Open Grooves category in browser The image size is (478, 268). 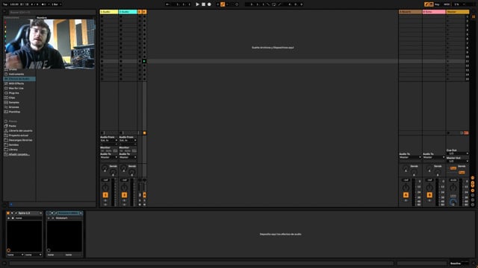[x=13, y=107]
